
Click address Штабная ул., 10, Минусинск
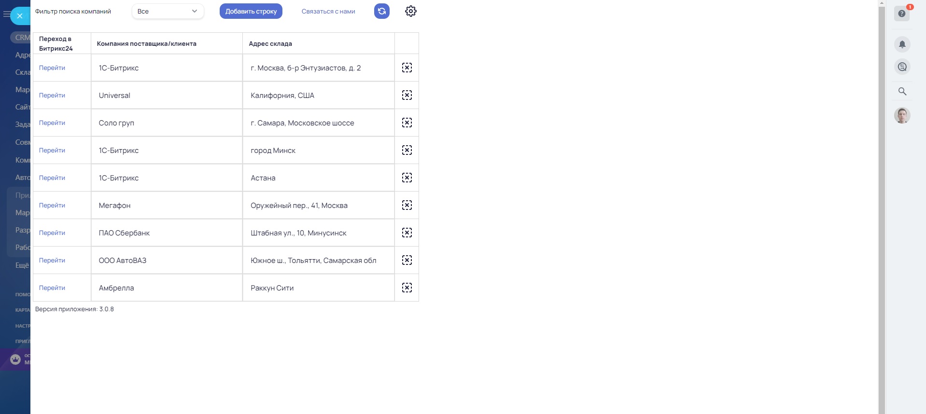[319, 233]
